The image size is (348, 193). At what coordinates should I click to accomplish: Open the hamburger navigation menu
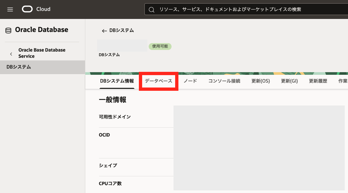pyautogui.click(x=10, y=9)
